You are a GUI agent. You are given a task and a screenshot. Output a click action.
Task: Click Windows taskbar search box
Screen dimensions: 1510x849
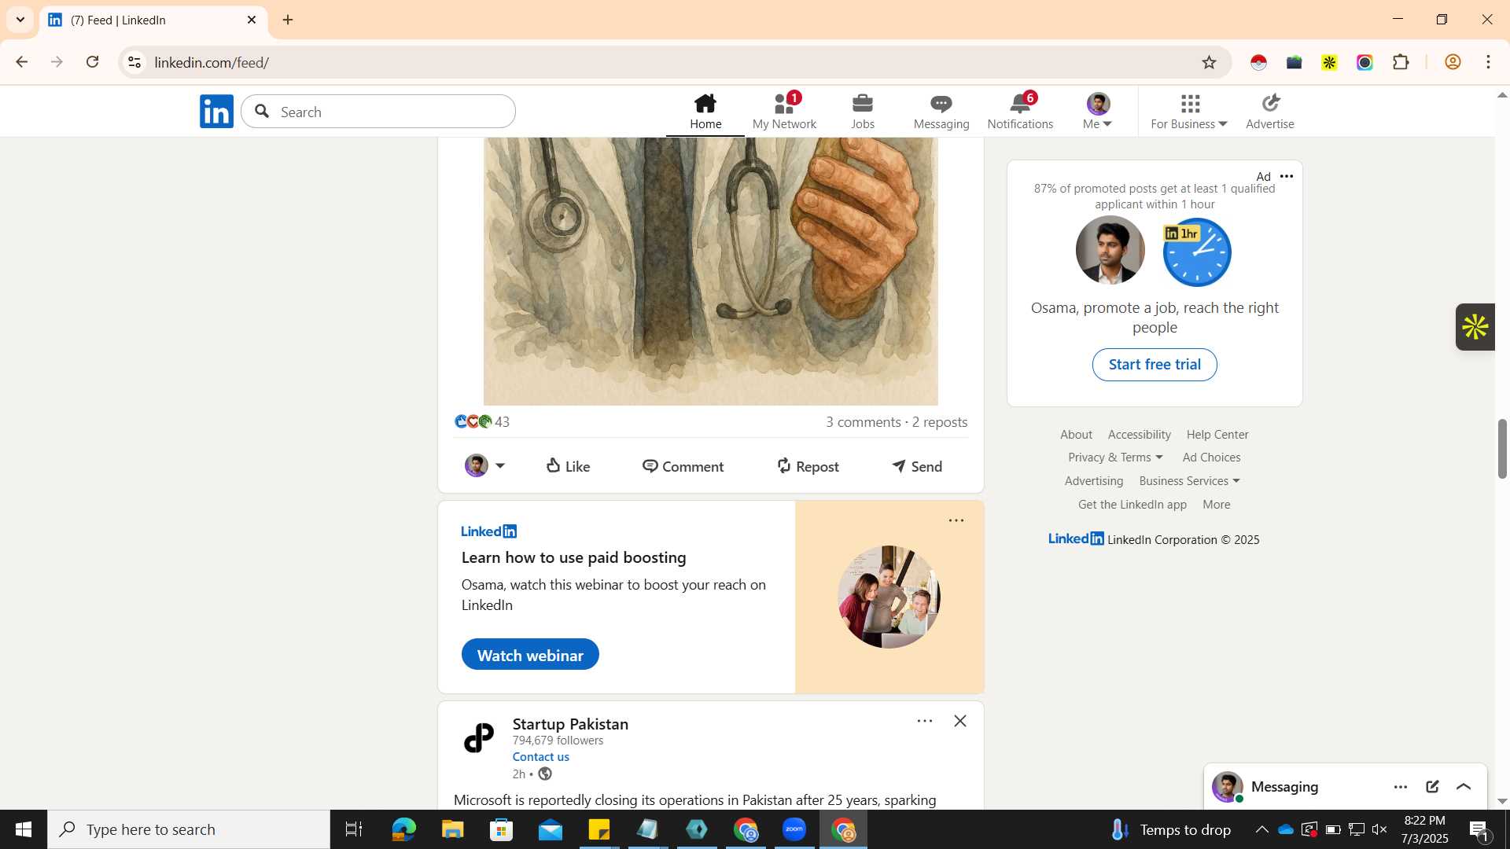[x=189, y=829]
